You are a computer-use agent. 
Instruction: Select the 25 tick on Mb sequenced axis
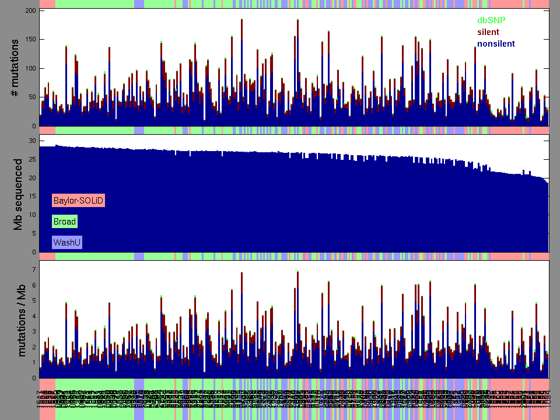[32, 160]
